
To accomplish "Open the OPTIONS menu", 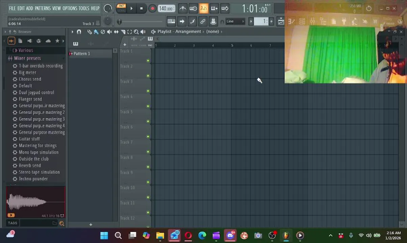I will pos(70,8).
